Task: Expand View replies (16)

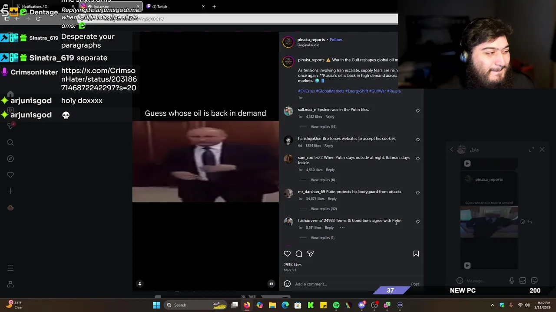Action: point(323,127)
